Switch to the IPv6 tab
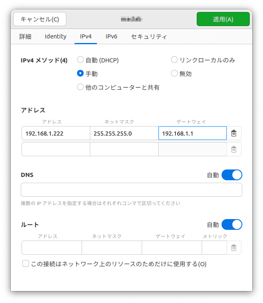Image resolution: width=263 pixels, height=303 pixels. tap(111, 36)
